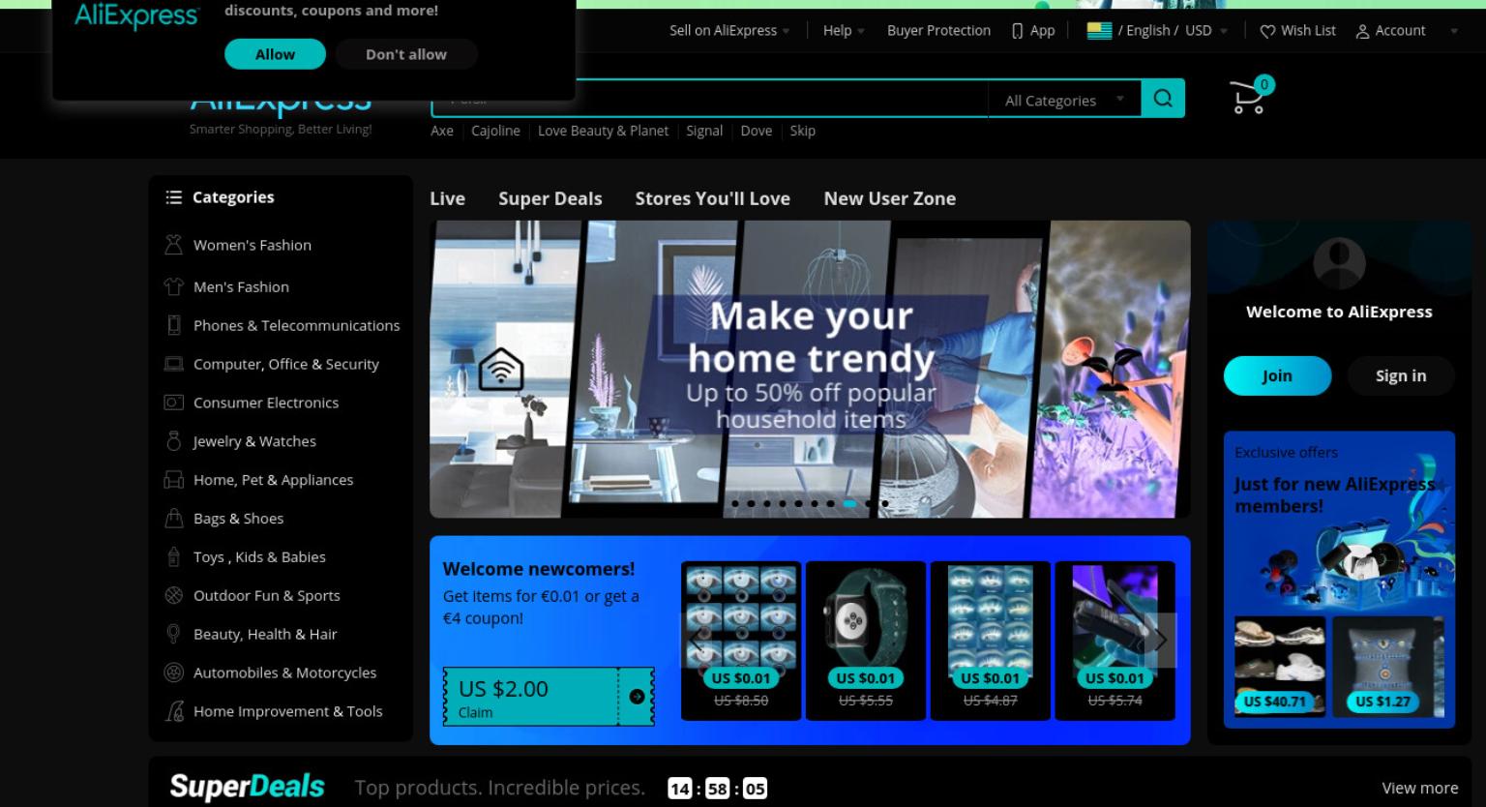The height and width of the screenshot is (807, 1486).
Task: Click the App phone icon
Action: (1017, 31)
